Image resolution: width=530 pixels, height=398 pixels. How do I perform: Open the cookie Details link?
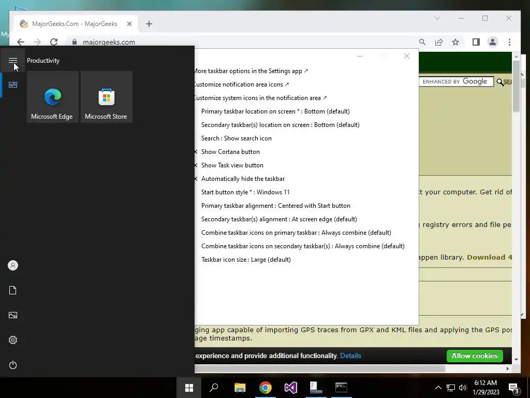[x=350, y=356]
